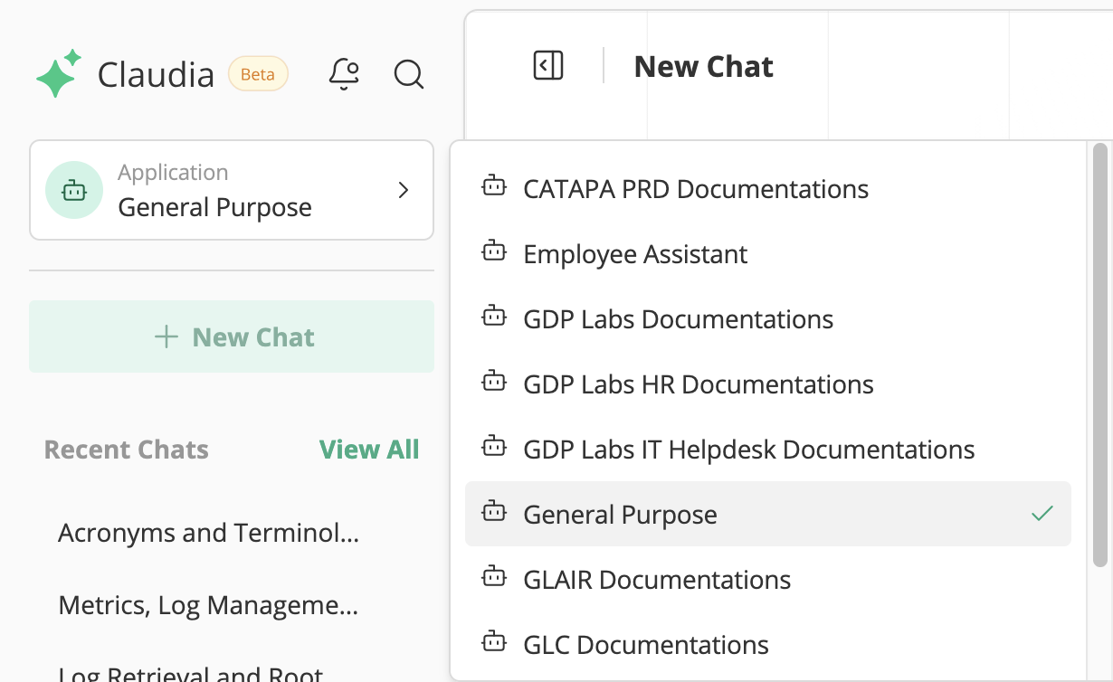Click the green robot Application icon
Screen dimensions: 1113x682
tap(74, 190)
